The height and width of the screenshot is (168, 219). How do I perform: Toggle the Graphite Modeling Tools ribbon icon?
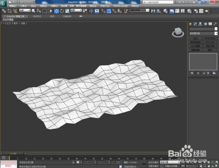coord(172,11)
